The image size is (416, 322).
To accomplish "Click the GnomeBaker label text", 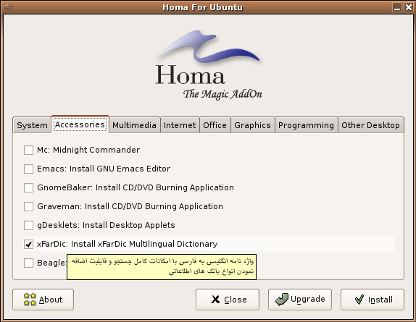I will (136, 187).
